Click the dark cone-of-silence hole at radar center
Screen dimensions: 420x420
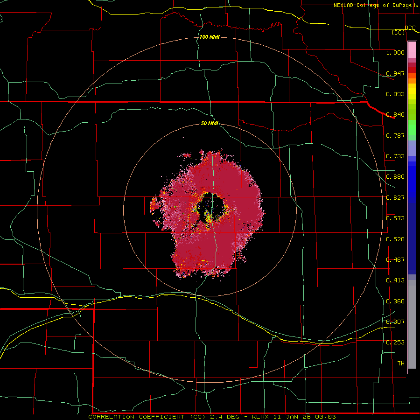[x=210, y=207]
